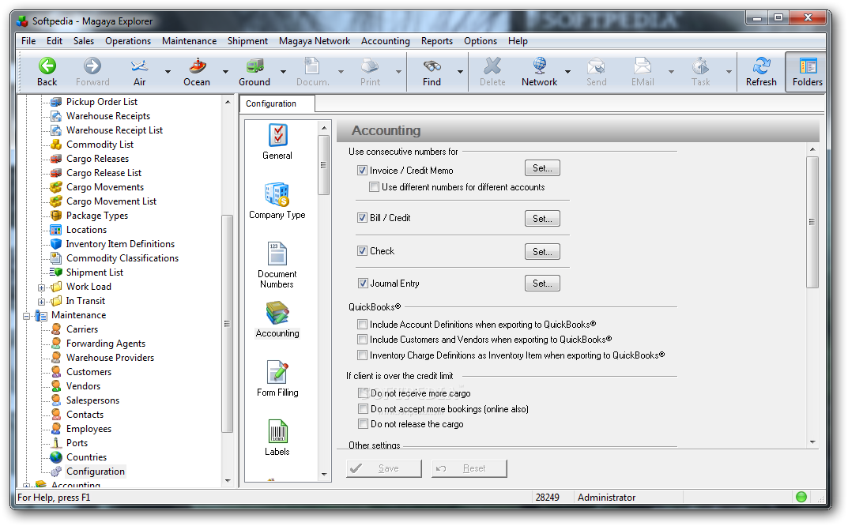Open Form Filling configuration icon
The height and width of the screenshot is (526, 848).
[x=277, y=373]
